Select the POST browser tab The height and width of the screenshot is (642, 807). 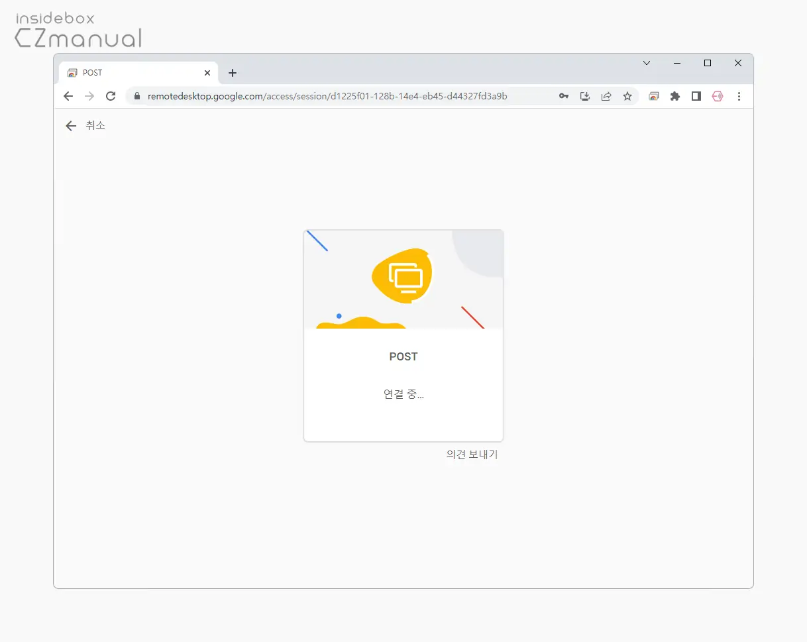138,73
